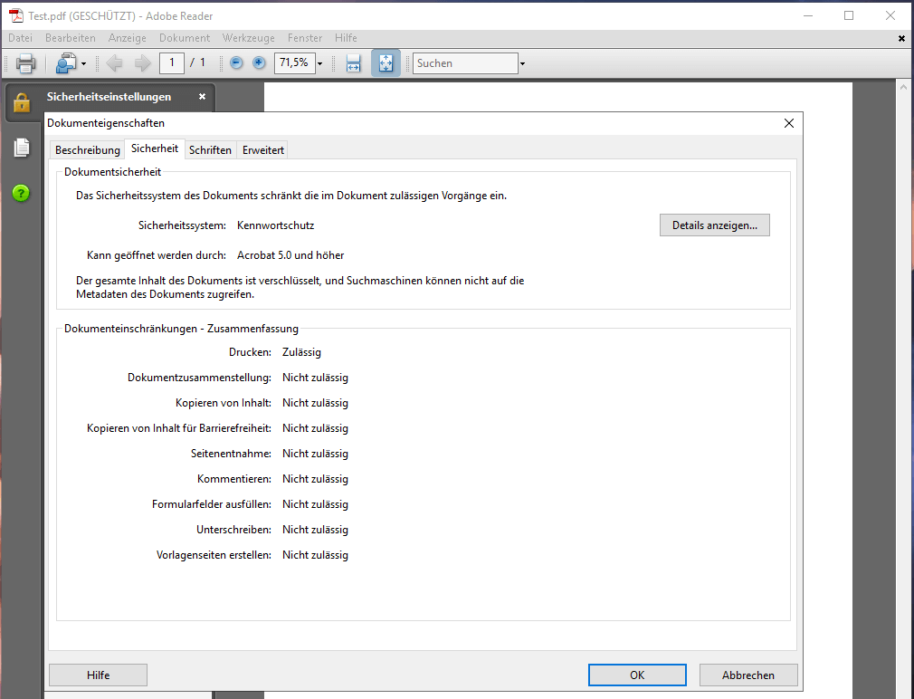Click the Adobe Reader PDF icon in title bar

pos(15,15)
